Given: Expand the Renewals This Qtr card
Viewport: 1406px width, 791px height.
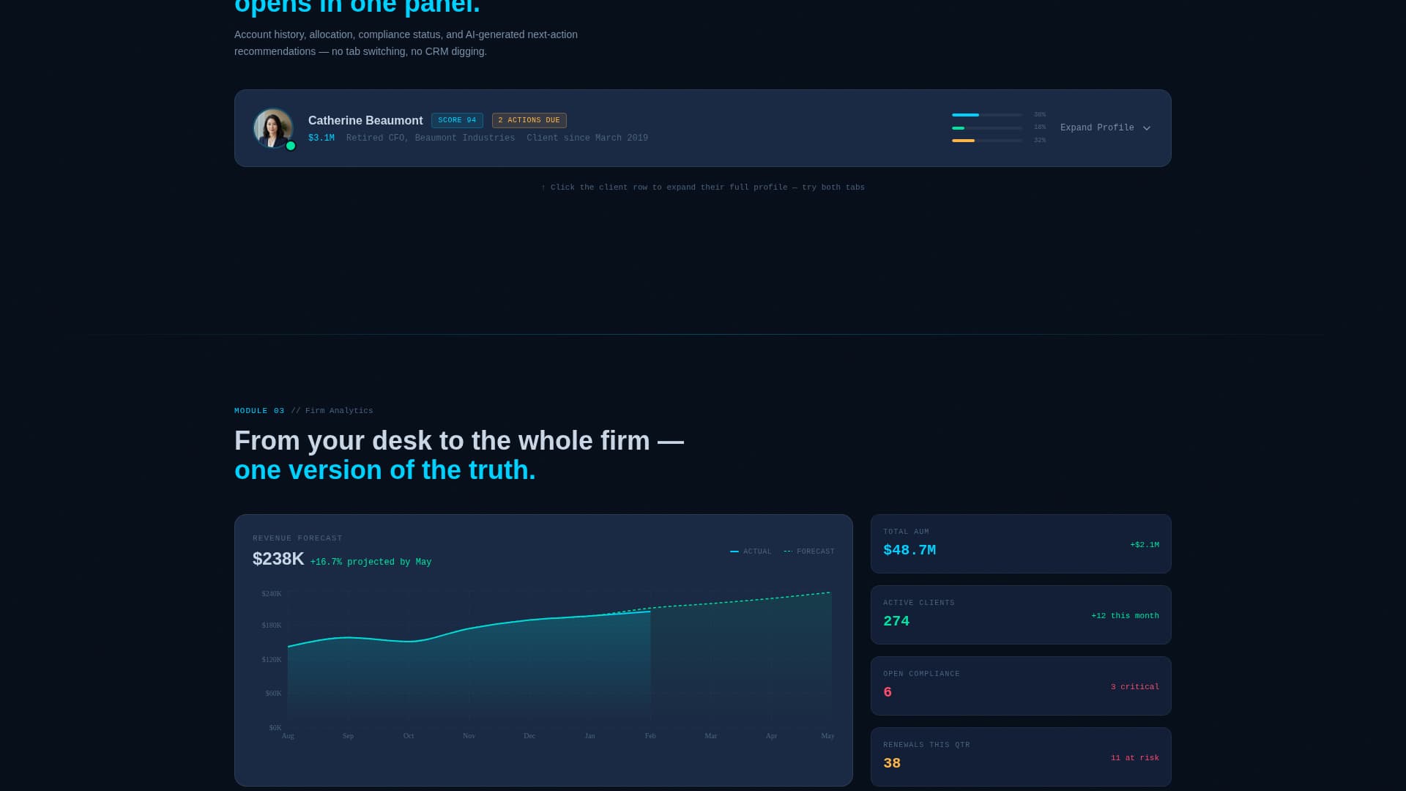Looking at the screenshot, I should pyautogui.click(x=1020, y=757).
